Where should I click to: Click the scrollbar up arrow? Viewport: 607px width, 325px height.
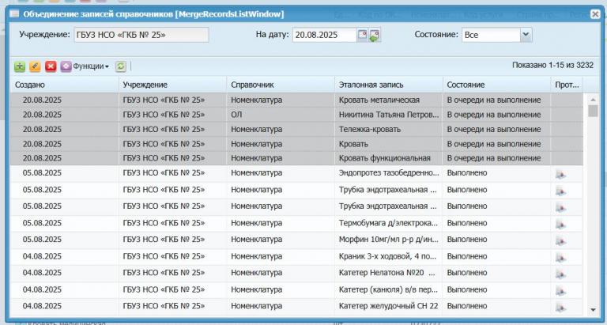click(593, 100)
